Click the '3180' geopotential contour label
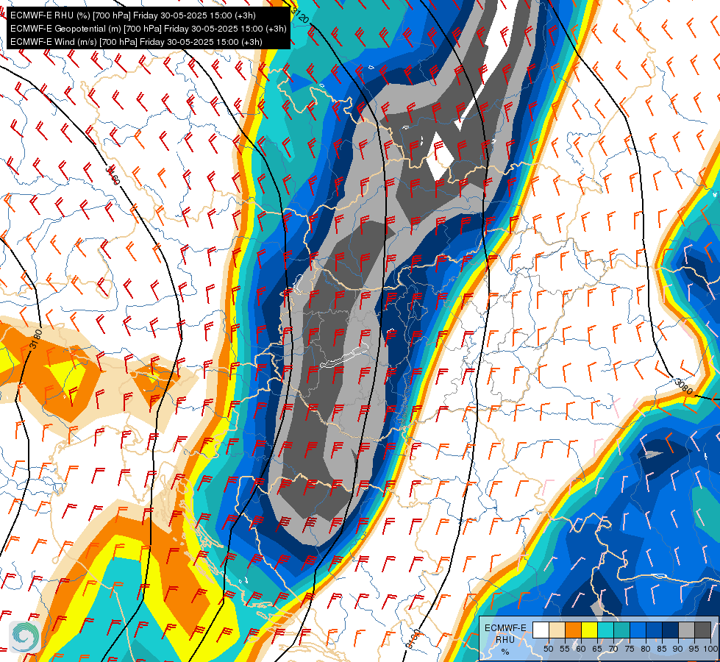 (x=36, y=339)
